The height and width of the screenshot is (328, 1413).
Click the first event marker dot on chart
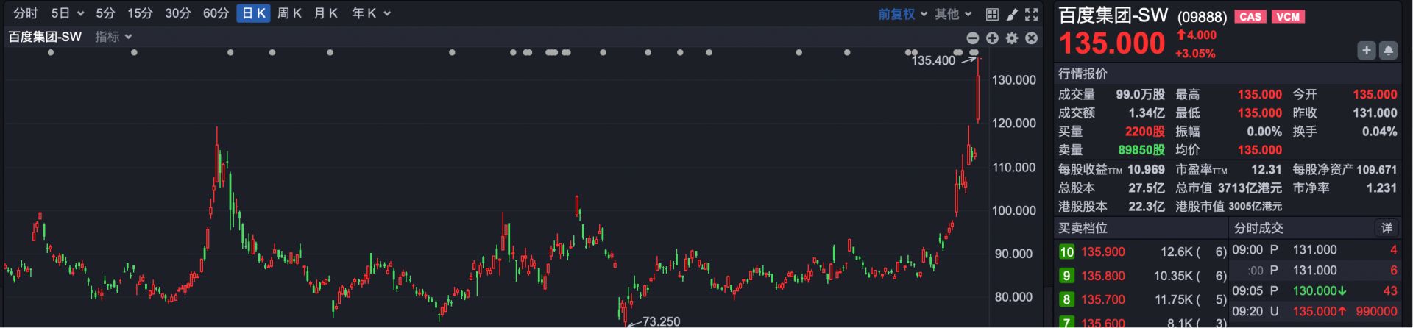click(x=50, y=52)
